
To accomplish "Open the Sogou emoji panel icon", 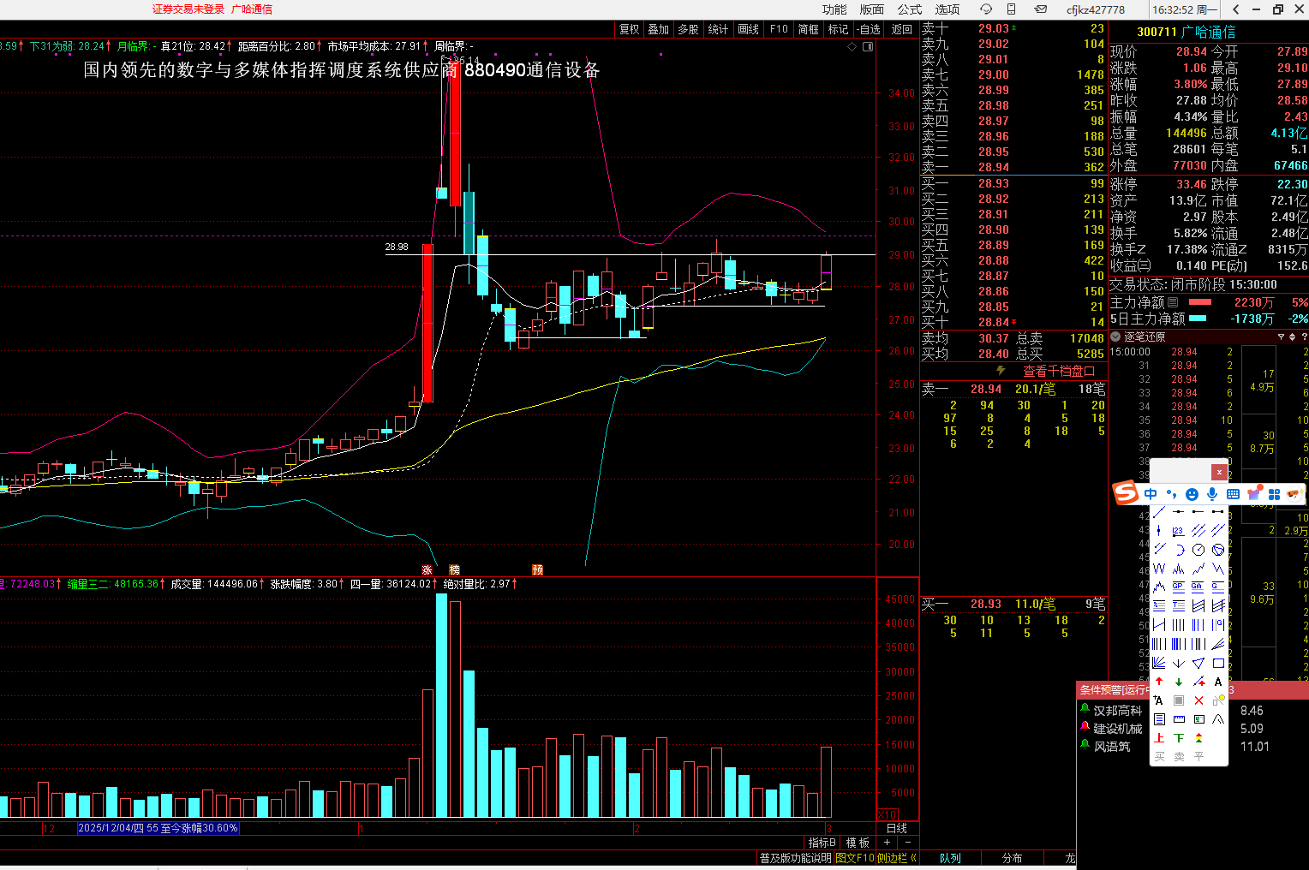I will [1192, 494].
